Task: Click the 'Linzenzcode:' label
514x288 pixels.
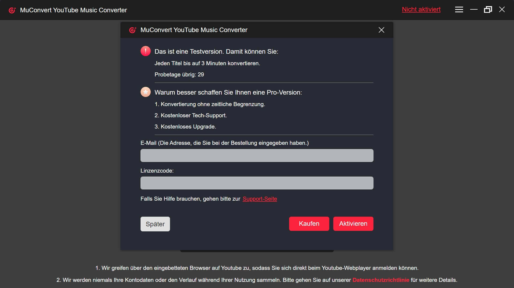Action: click(157, 171)
